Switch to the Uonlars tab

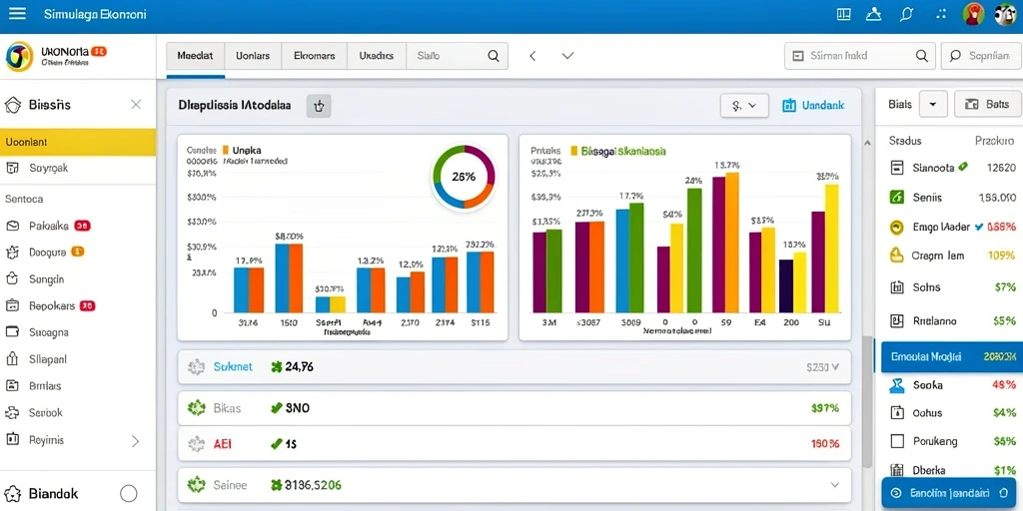[253, 56]
